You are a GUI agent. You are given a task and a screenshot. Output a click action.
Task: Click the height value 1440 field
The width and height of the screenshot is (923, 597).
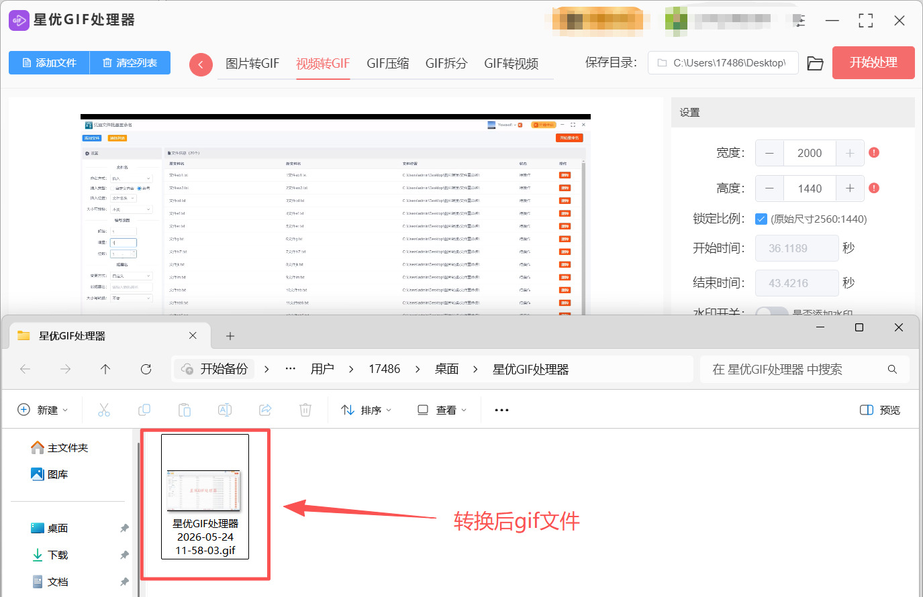pos(810,188)
